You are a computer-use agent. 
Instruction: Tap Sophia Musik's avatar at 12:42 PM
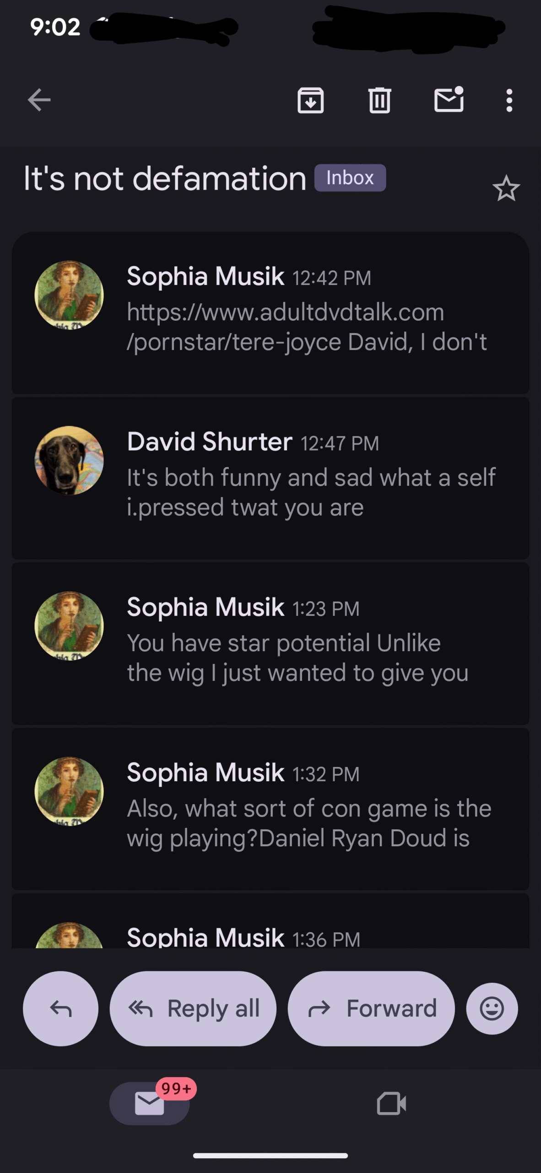click(69, 295)
